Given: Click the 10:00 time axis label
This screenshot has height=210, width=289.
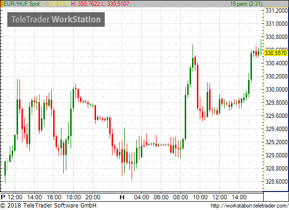Looking at the screenshot, I should tap(200, 197).
